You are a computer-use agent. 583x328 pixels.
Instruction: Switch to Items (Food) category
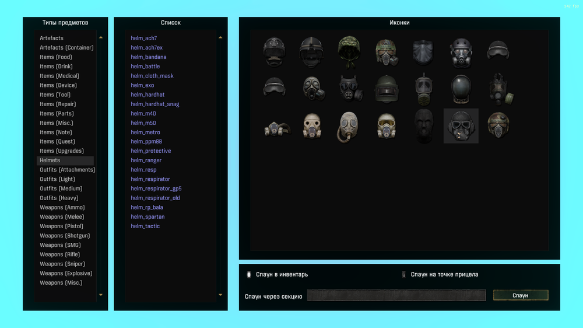[x=56, y=57]
